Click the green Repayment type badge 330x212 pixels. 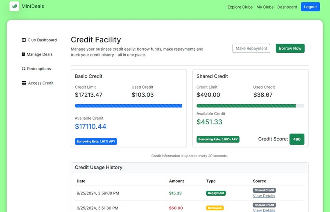click(216, 193)
